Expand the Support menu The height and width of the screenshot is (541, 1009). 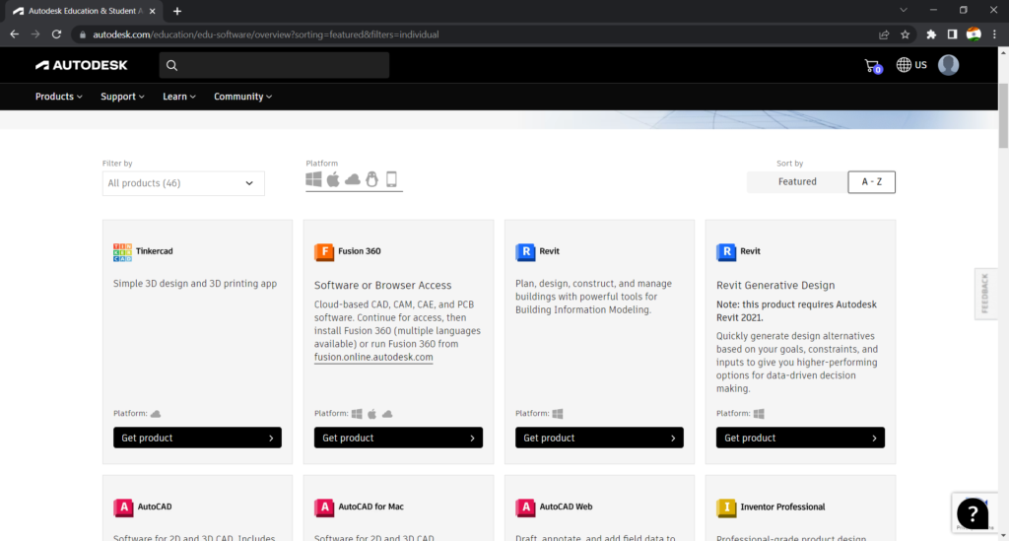pos(122,97)
